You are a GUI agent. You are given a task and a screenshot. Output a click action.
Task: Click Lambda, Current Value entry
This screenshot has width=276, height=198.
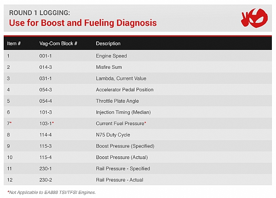121,78
